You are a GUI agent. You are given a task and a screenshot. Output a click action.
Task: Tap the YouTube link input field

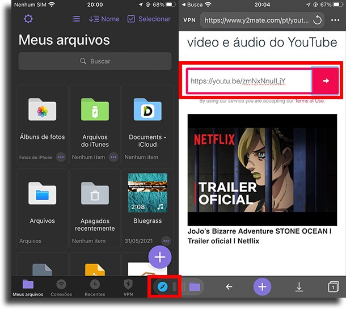(249, 81)
